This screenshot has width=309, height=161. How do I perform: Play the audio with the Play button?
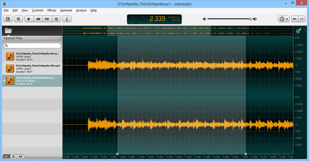29,19
